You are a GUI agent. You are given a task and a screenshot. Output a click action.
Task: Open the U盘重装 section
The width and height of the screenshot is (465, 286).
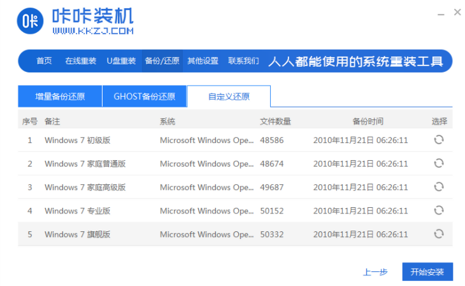[x=121, y=61]
